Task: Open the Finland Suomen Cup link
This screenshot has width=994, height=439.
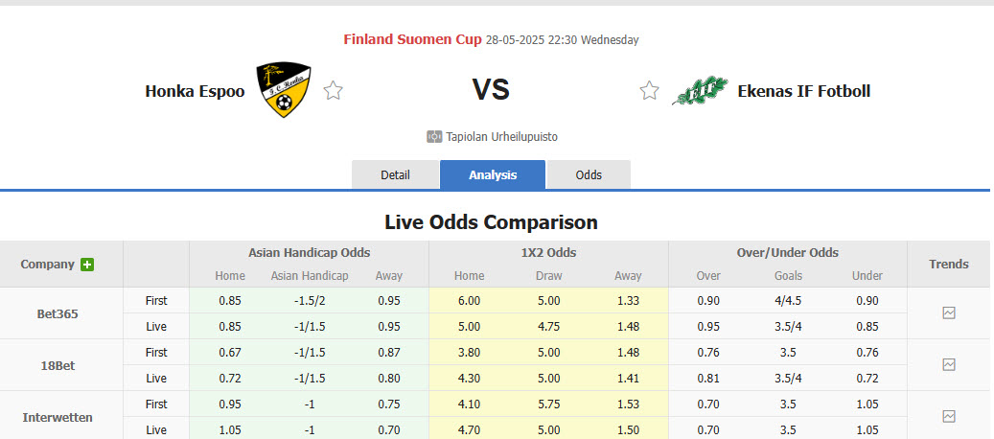Action: tap(412, 40)
